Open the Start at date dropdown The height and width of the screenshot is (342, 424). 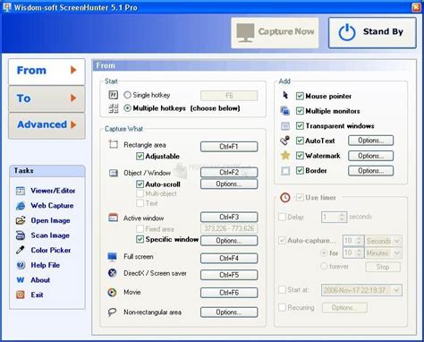(396, 290)
